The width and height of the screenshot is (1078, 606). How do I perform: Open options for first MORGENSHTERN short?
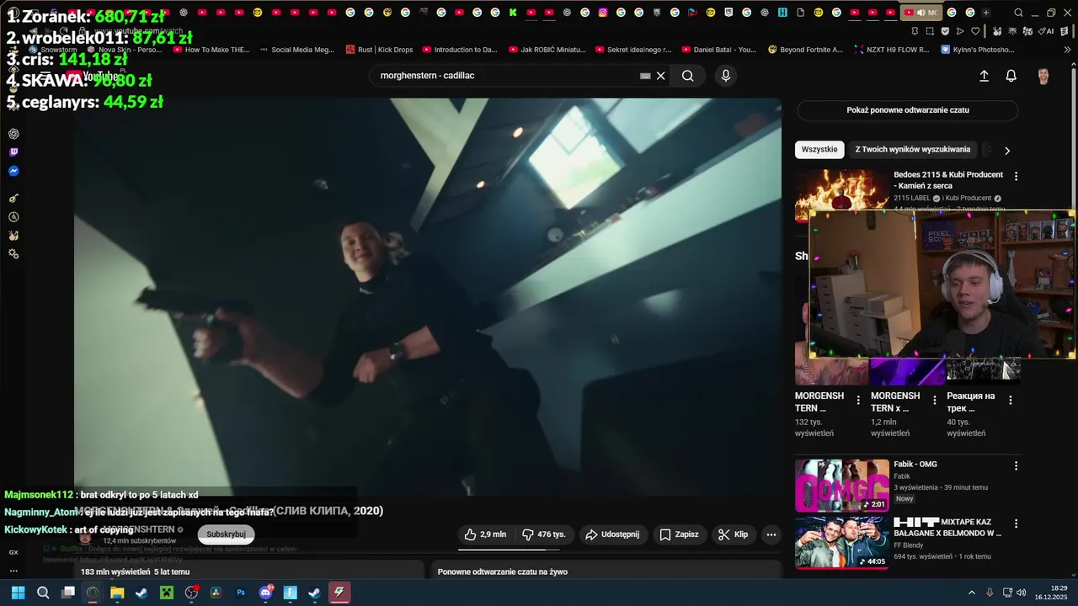(858, 400)
